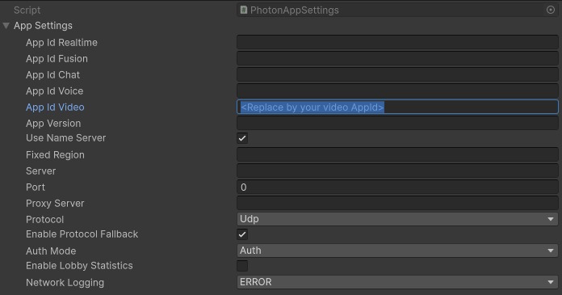Click the App Settings header text
This screenshot has width=562, height=295.
click(x=43, y=26)
